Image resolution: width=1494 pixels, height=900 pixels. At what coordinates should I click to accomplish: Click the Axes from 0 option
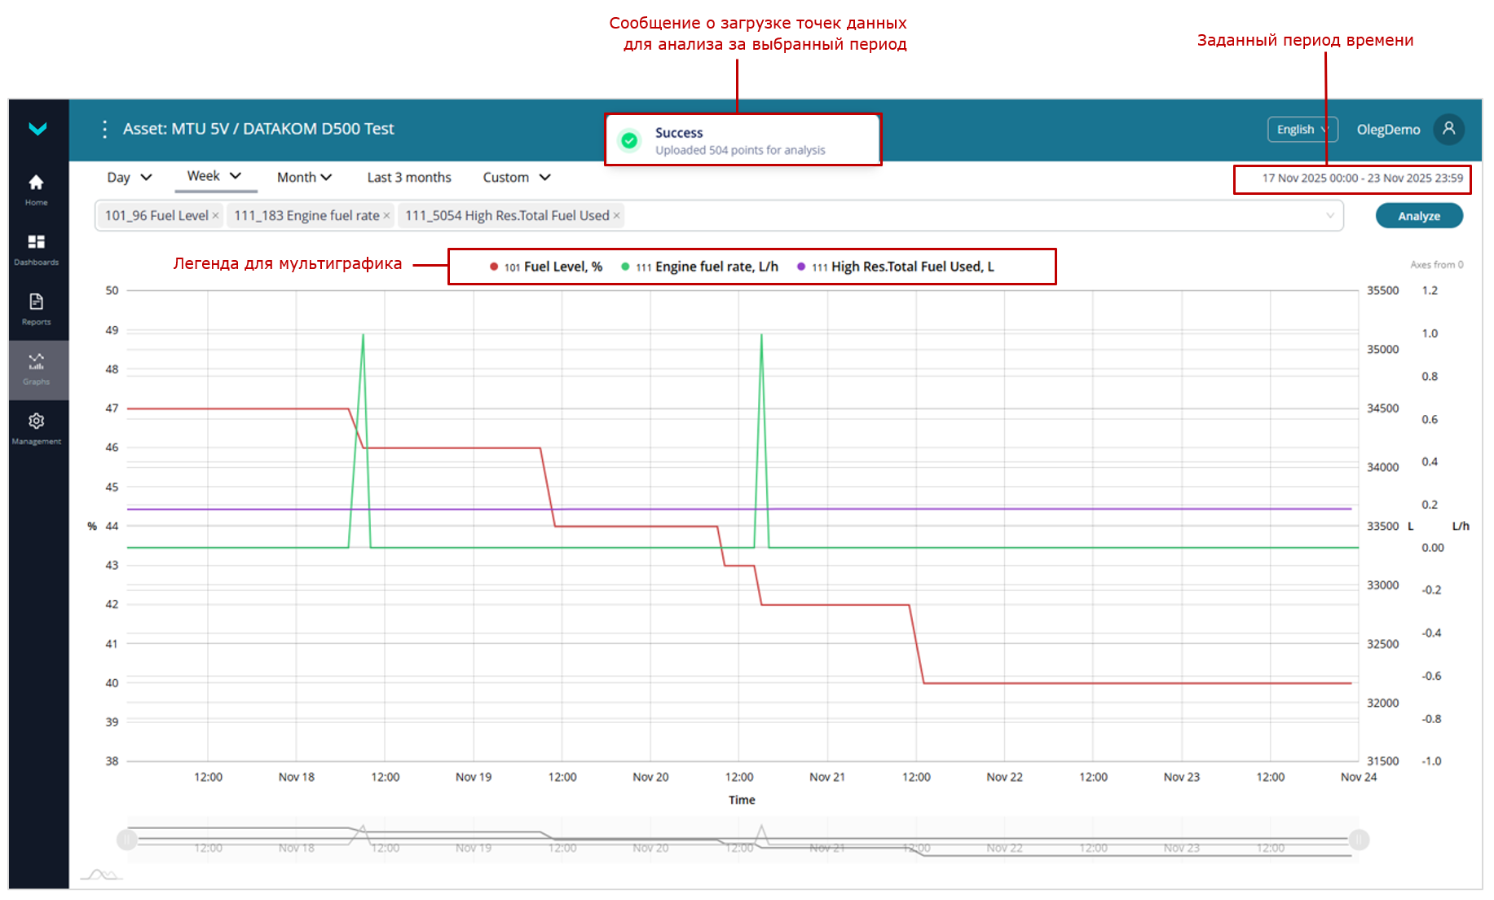pyautogui.click(x=1436, y=265)
